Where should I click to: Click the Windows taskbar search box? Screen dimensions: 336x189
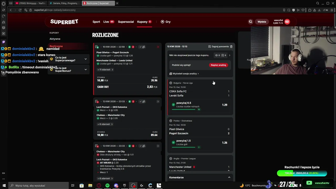[38, 186]
